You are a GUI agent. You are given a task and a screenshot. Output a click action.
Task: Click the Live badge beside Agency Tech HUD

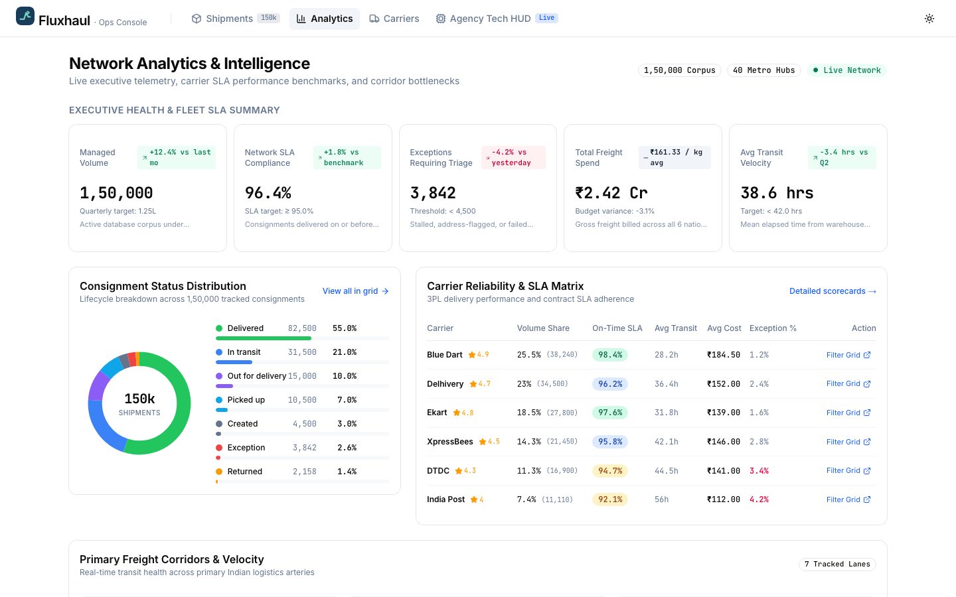tap(546, 18)
